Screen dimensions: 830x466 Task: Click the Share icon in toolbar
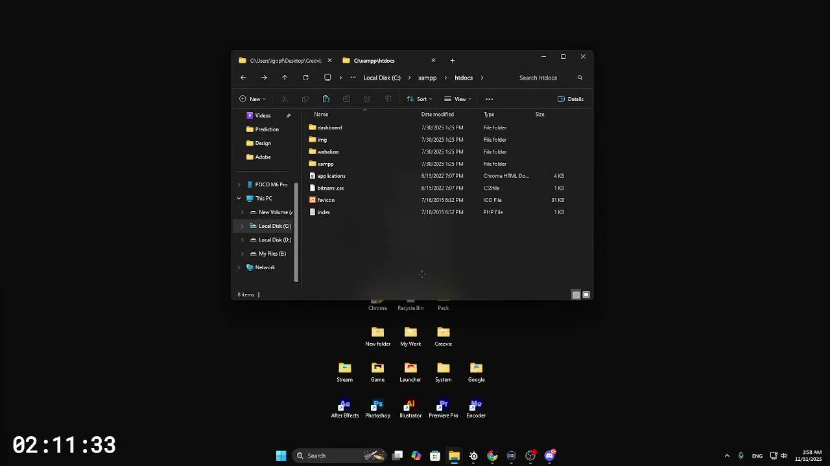367,99
